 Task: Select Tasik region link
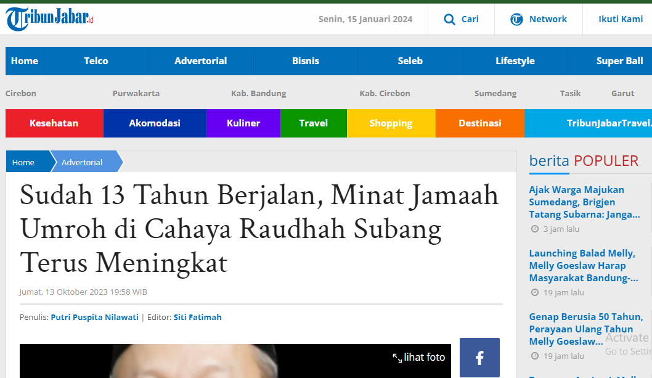[x=570, y=93]
